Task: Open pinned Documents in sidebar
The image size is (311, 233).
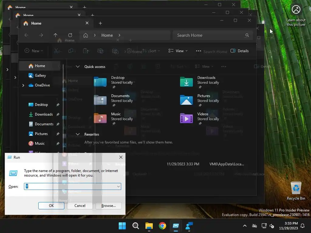Action: click(44, 124)
